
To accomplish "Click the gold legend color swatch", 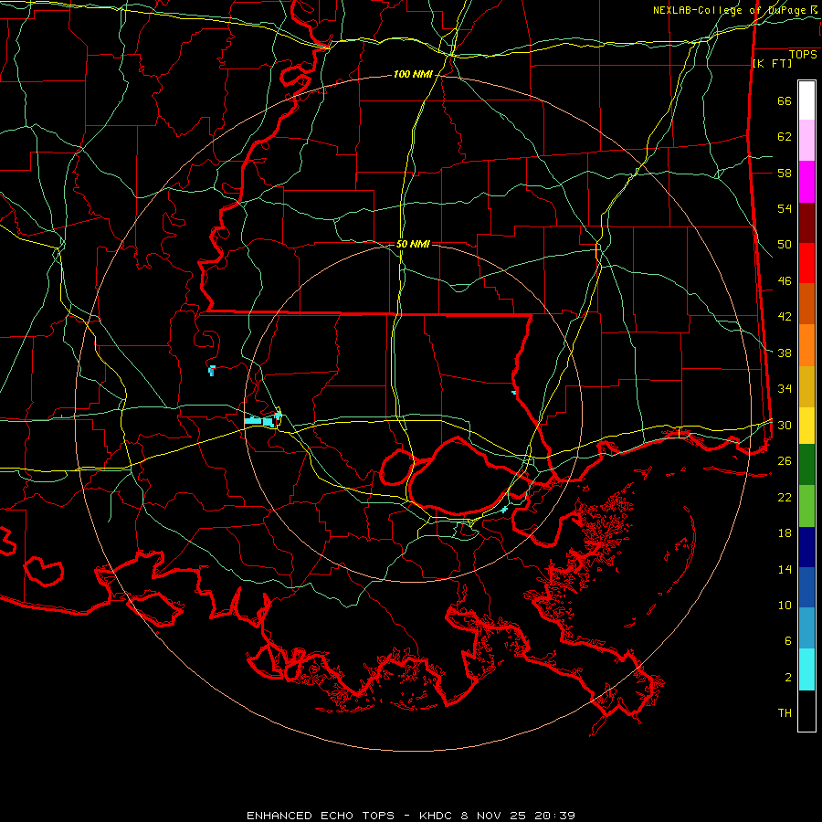I will (806, 386).
